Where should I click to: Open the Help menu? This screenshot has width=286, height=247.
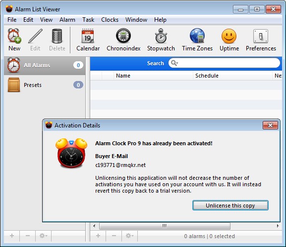160,20
